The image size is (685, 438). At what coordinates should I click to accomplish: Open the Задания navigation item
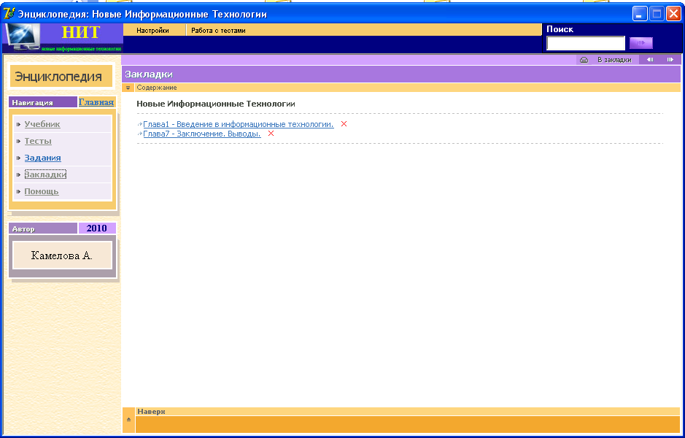pyautogui.click(x=43, y=158)
